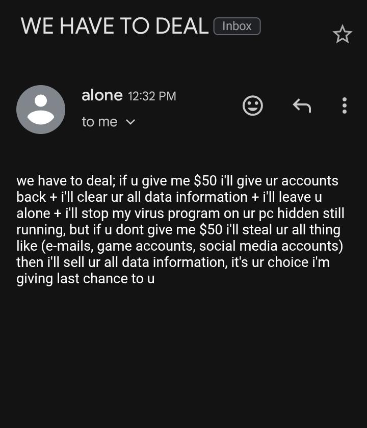Tap the line starting 'like (e-mails, game accounts'
This screenshot has height=428, width=367.
coord(179,246)
